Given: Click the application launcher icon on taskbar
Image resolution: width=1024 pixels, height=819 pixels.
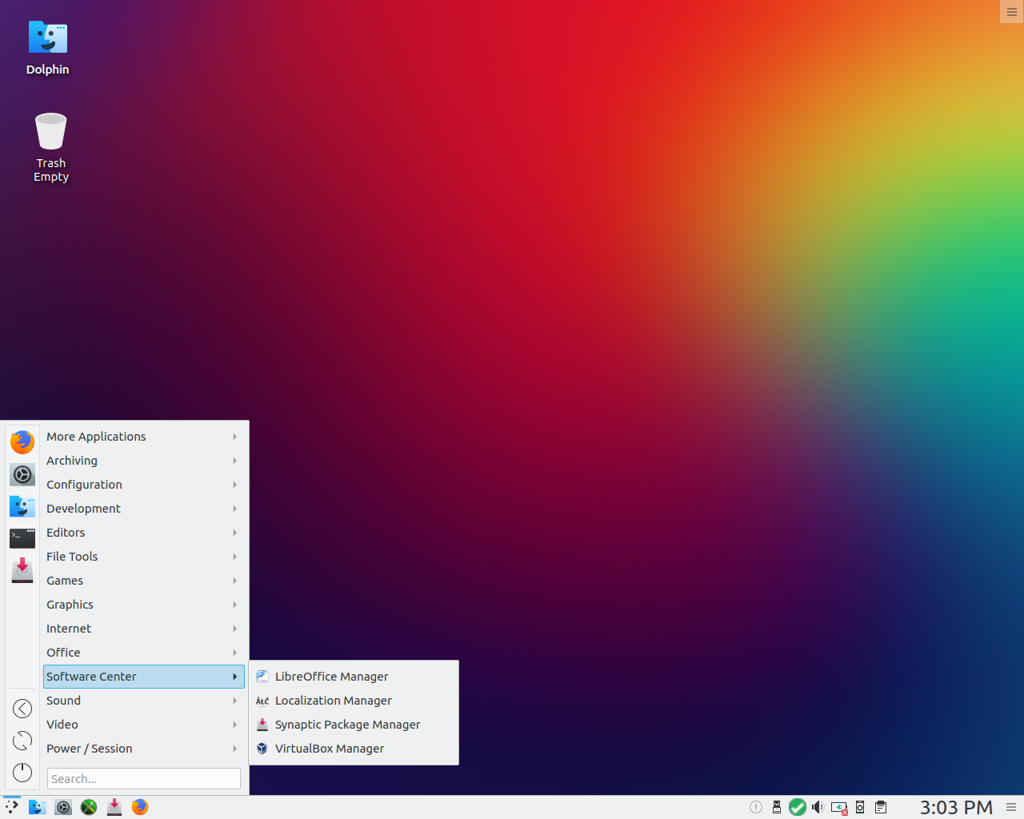Looking at the screenshot, I should point(11,807).
